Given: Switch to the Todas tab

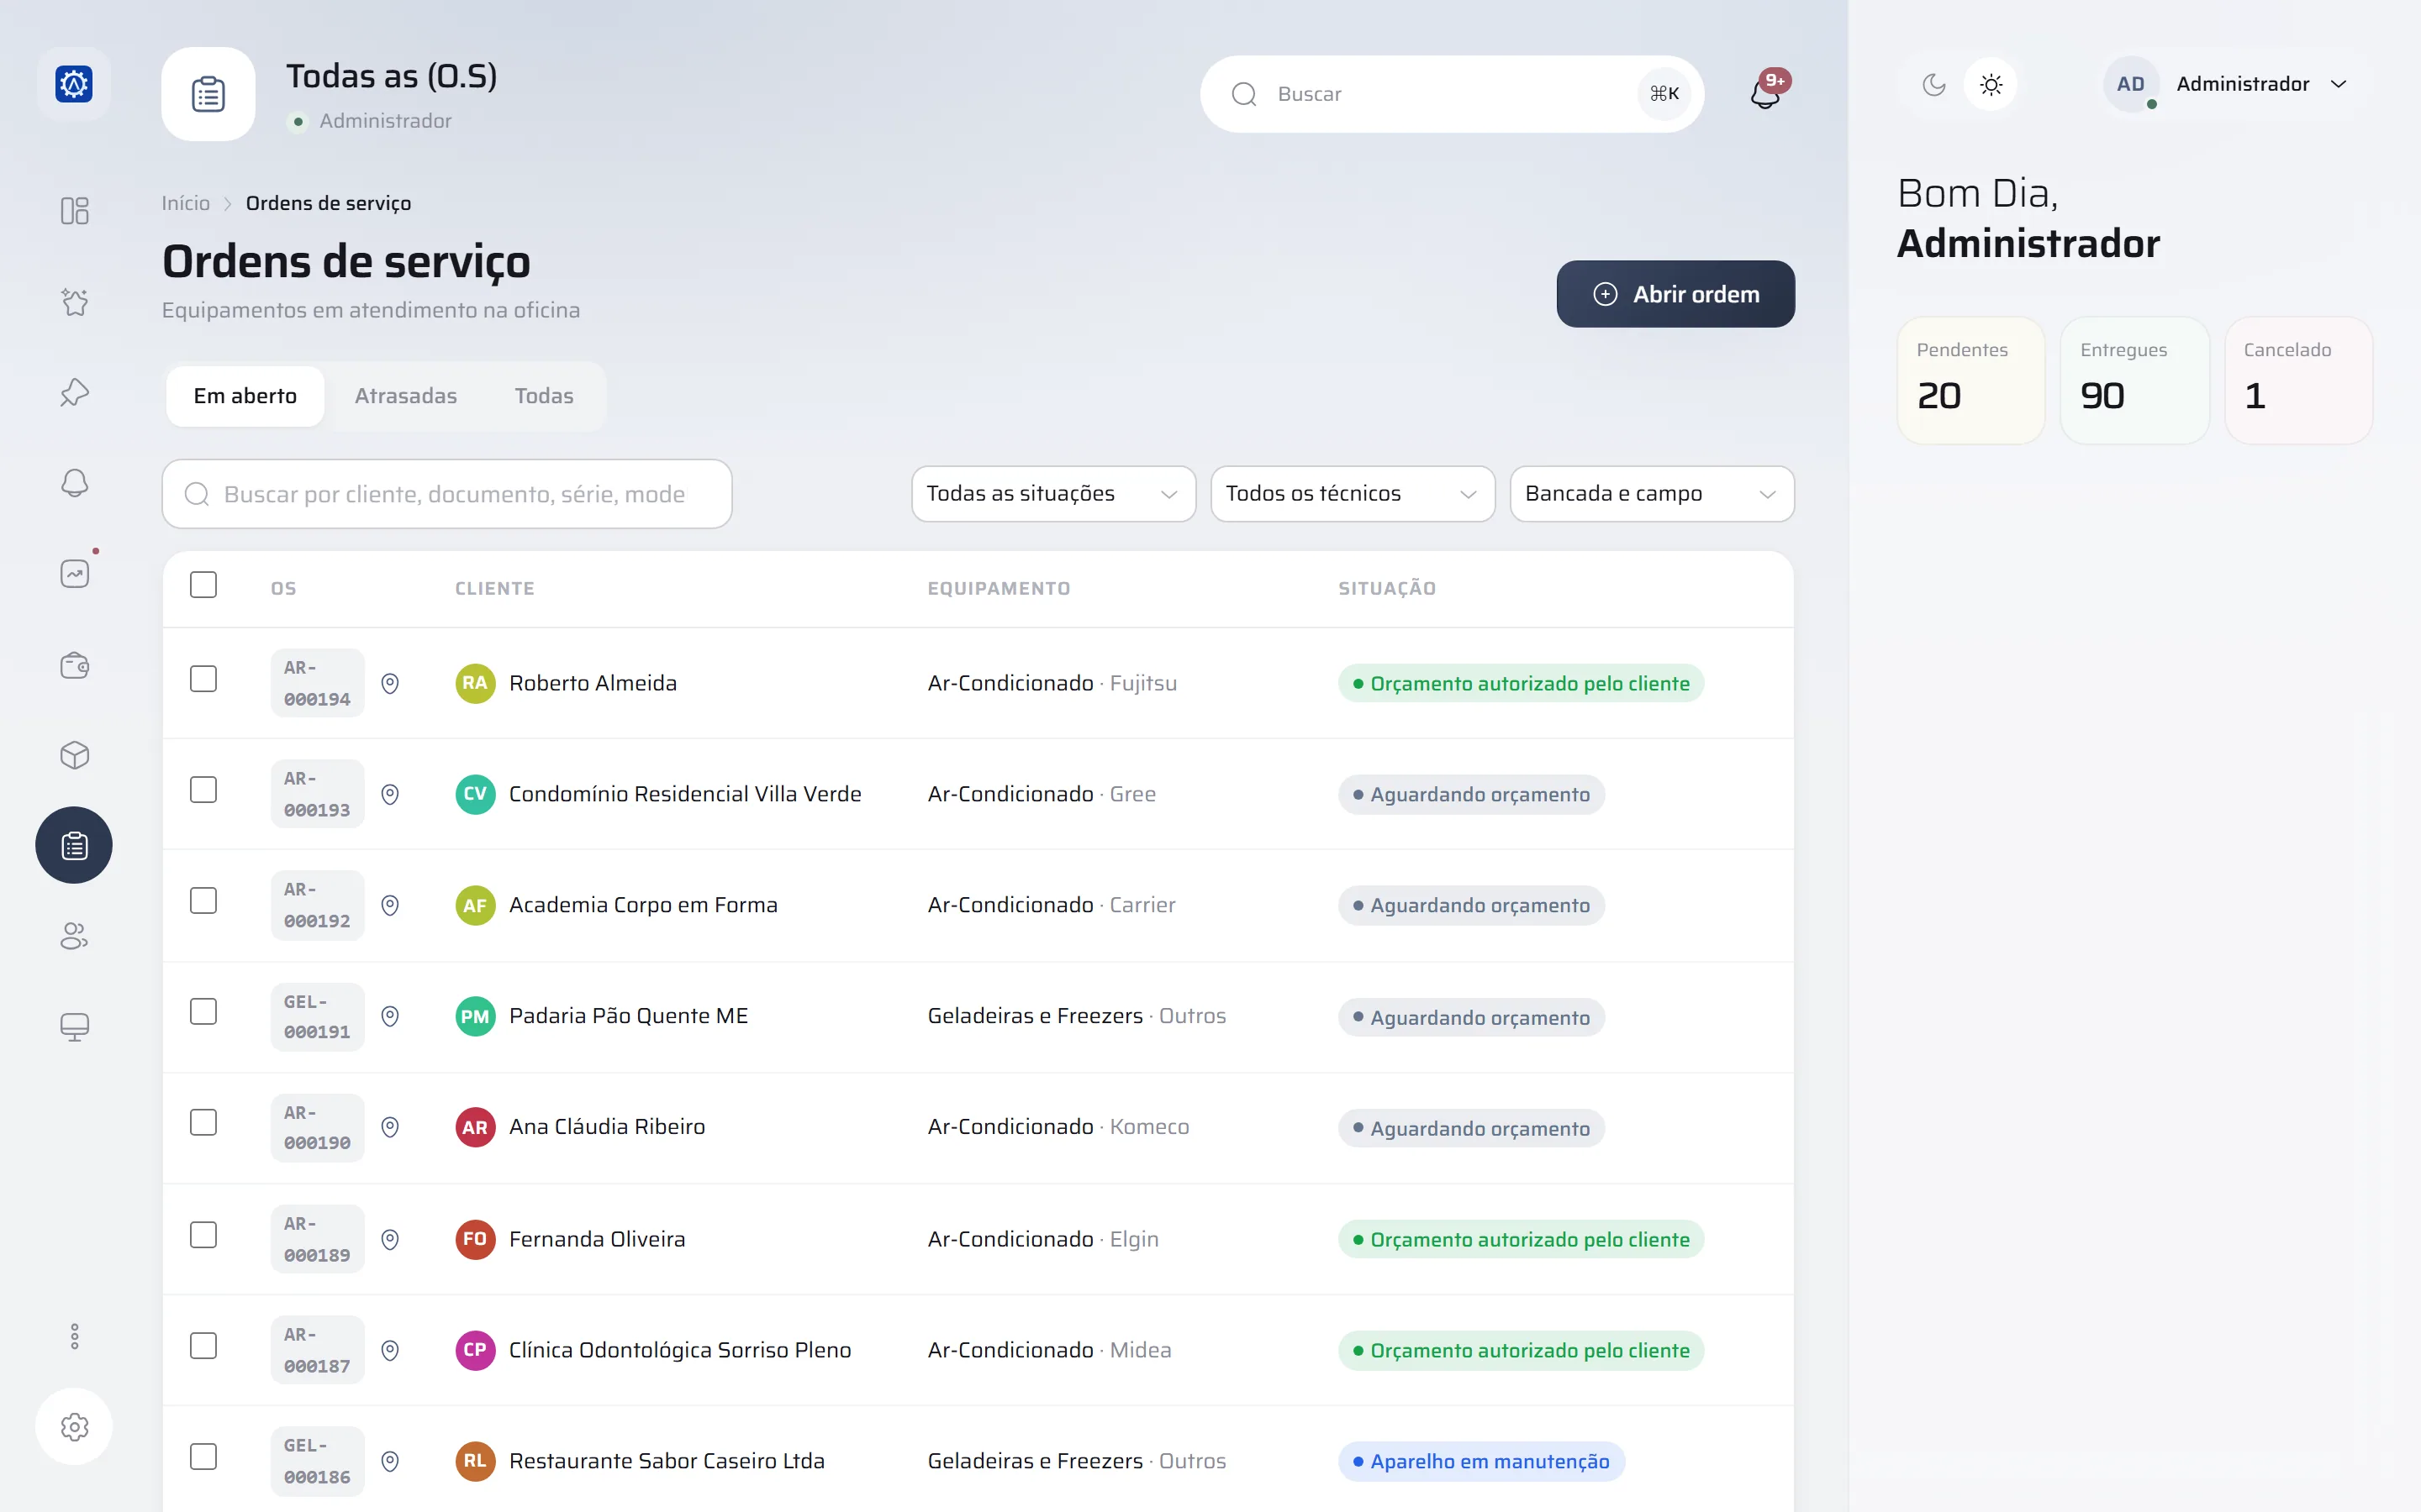Looking at the screenshot, I should click(x=543, y=396).
